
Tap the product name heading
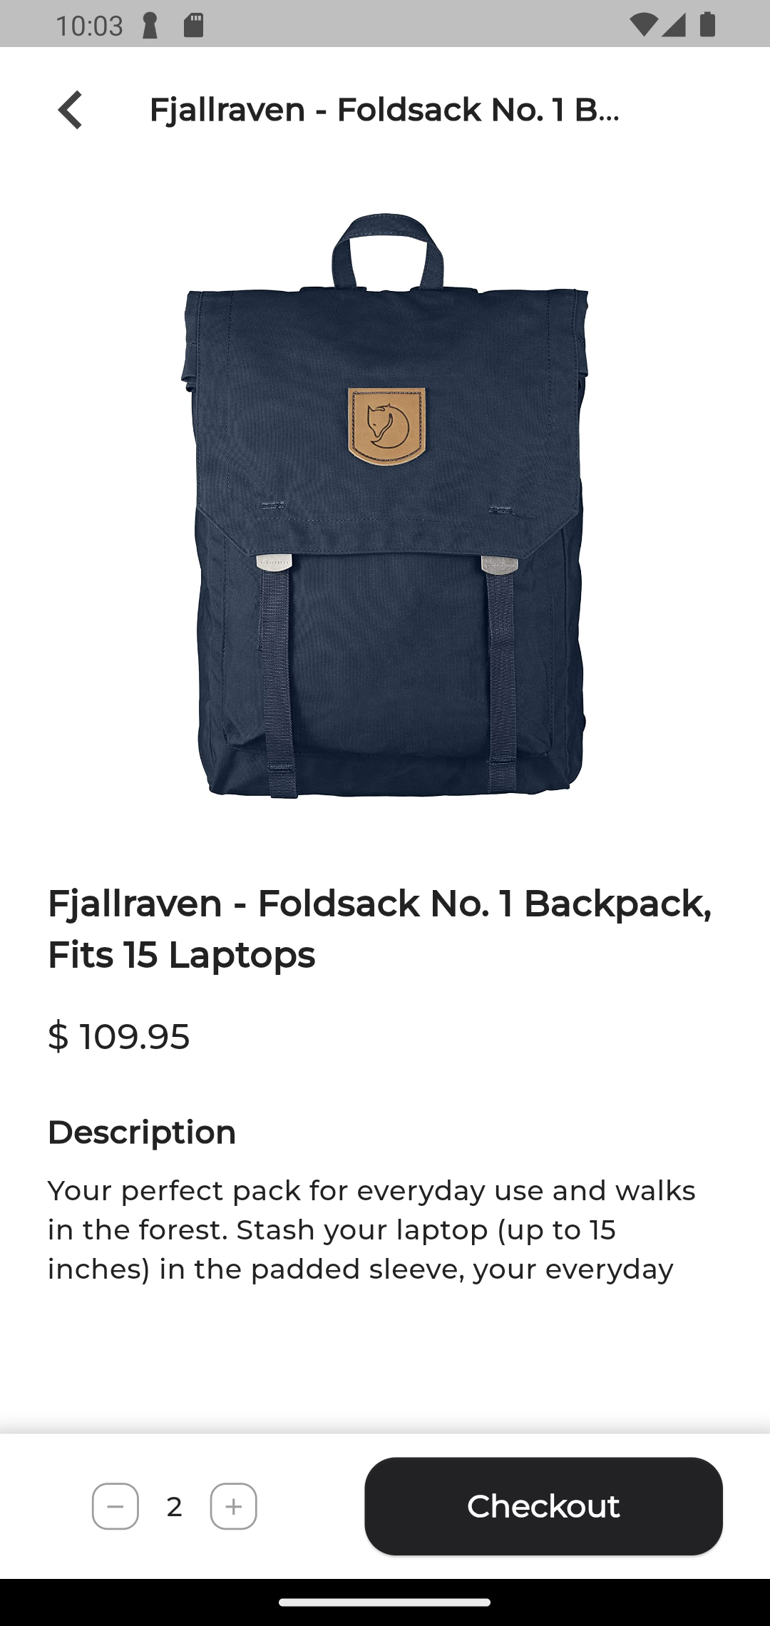pos(379,929)
